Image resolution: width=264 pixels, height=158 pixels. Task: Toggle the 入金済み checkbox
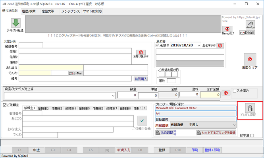click(234, 91)
